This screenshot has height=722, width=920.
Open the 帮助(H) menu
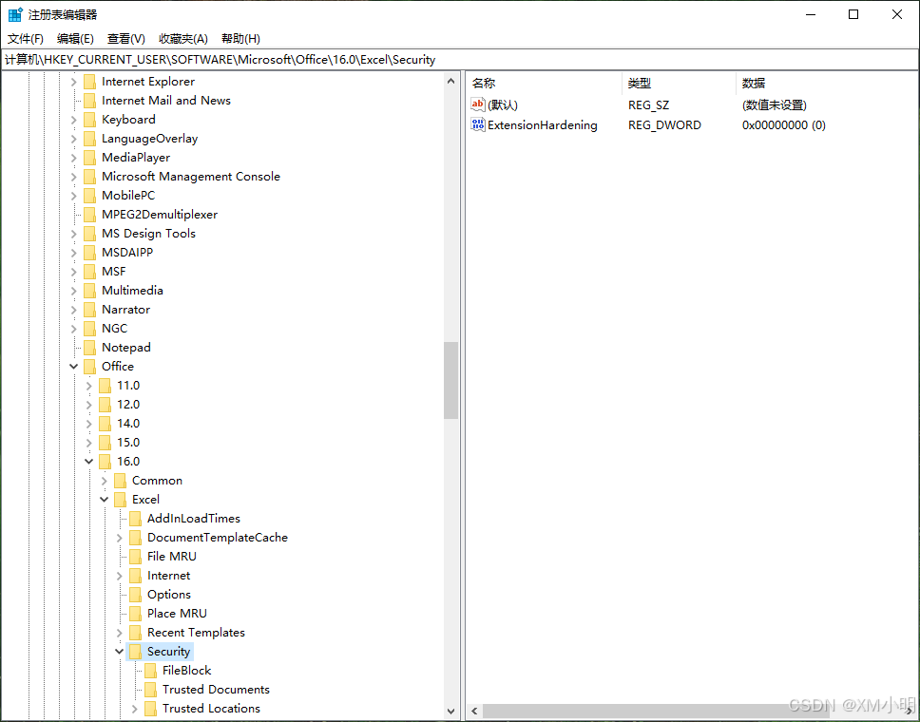(240, 39)
